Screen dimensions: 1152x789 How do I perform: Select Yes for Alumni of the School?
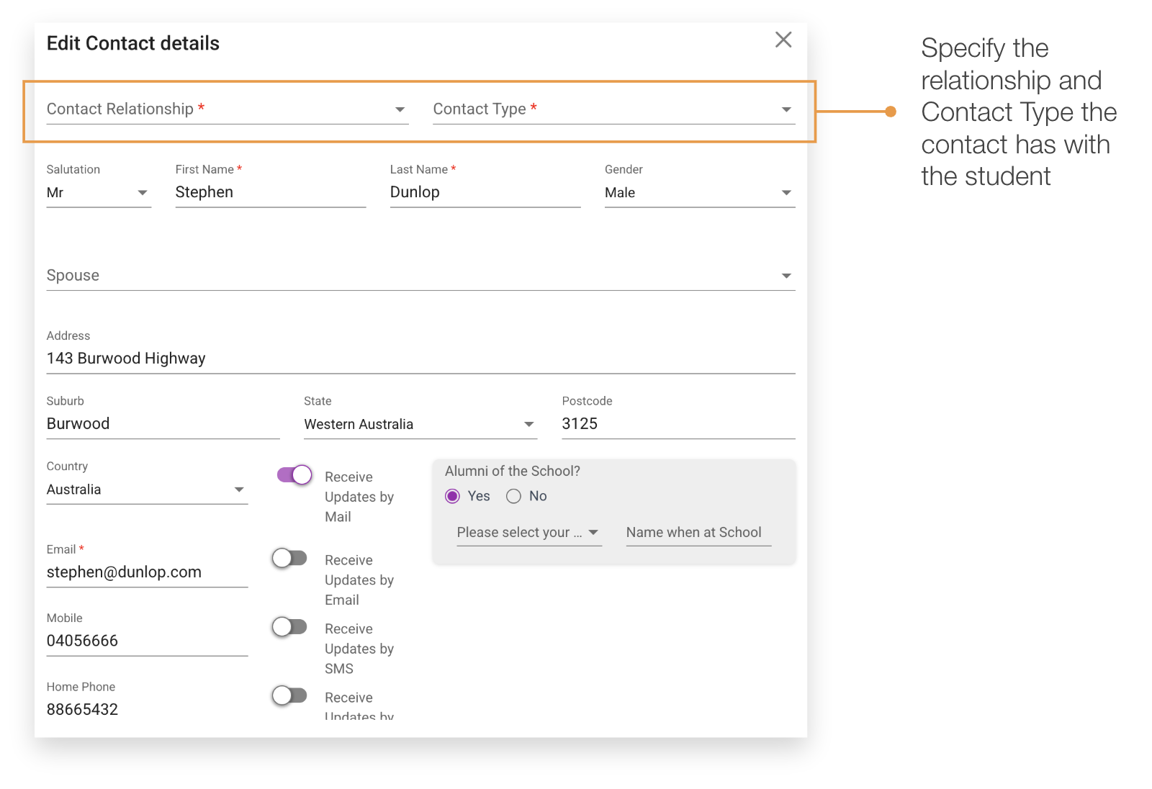click(x=452, y=496)
